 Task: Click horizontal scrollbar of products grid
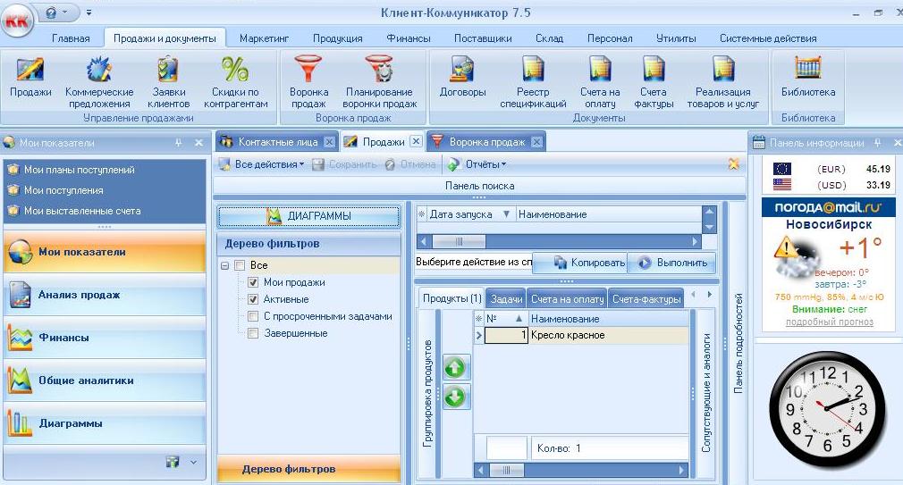(x=580, y=470)
